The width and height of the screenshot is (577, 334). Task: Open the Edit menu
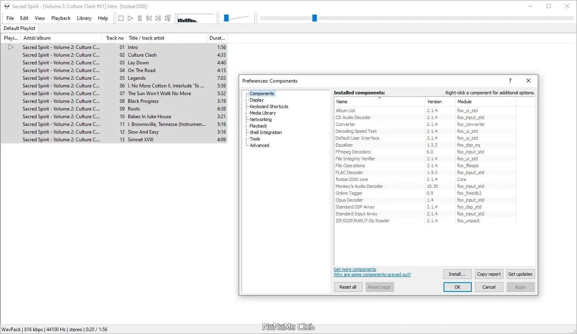point(24,18)
